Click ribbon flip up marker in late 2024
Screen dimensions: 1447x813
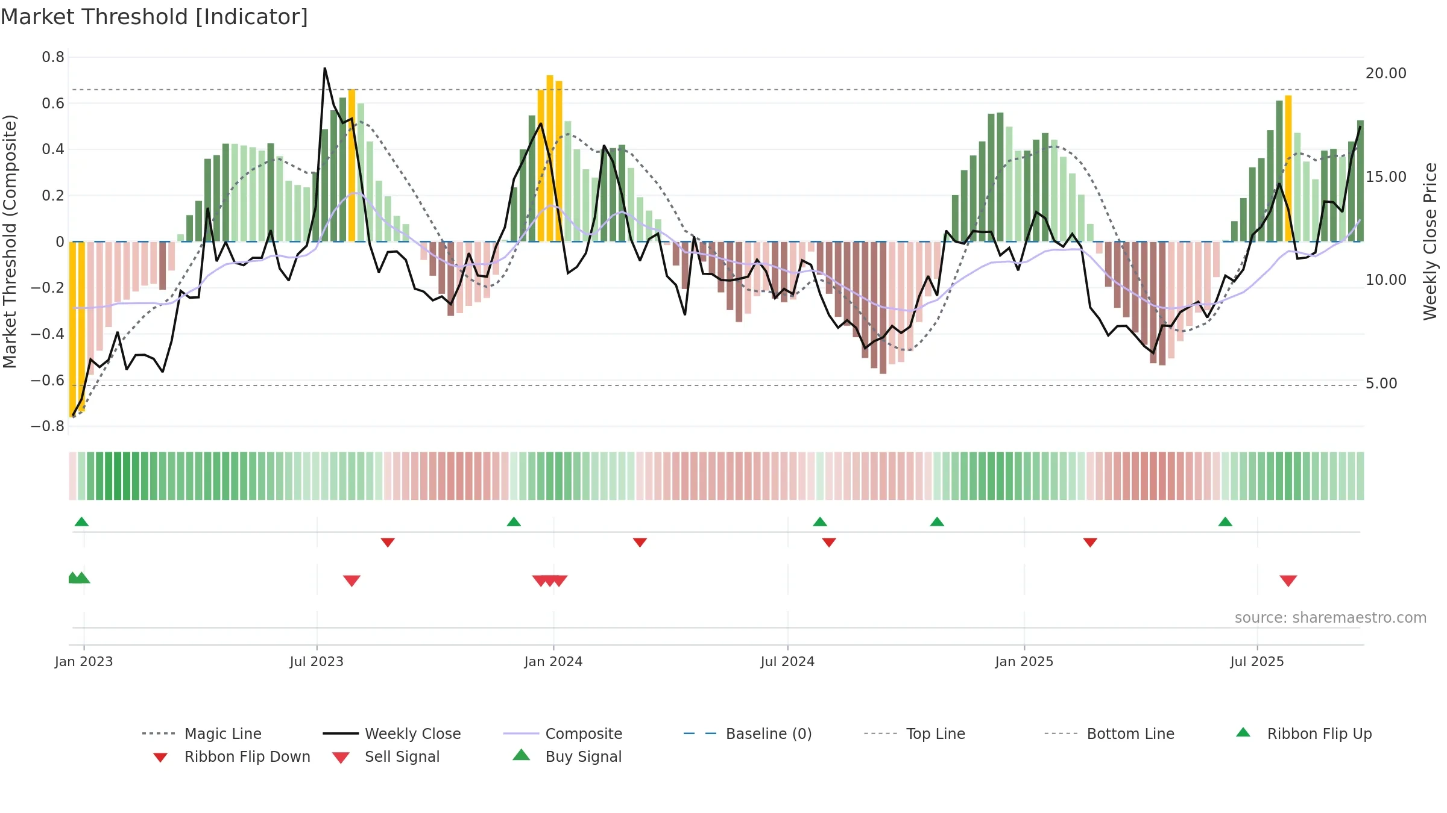click(x=937, y=522)
